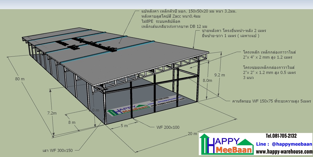The width and height of the screenshot is (313, 157).
Task: Open the www.happy-warehouse.com link
Action: (x=284, y=152)
